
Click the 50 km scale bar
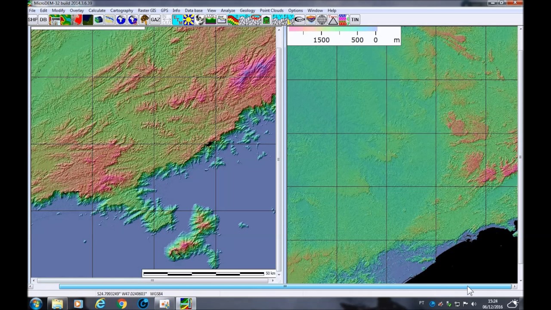point(209,273)
